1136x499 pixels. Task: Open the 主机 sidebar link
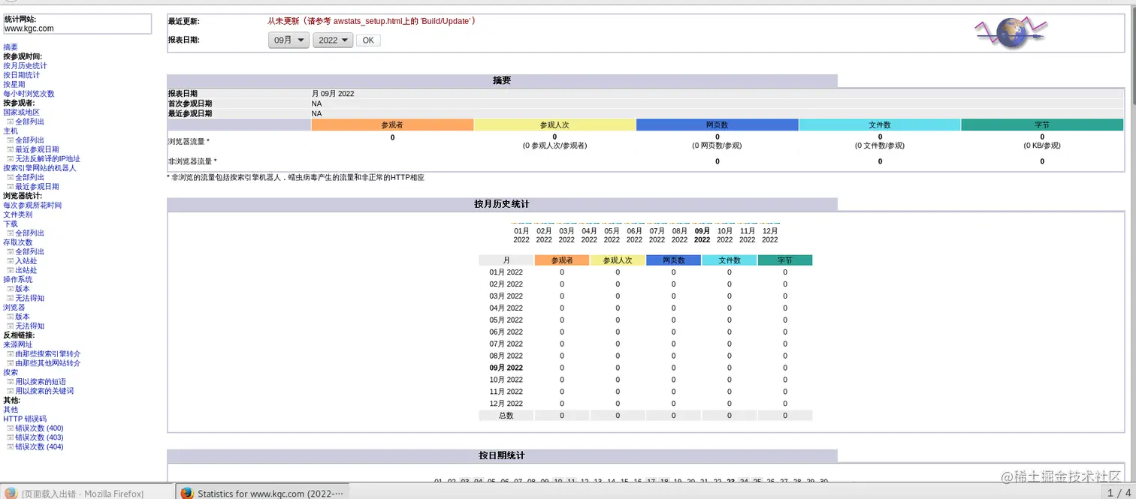[x=11, y=131]
